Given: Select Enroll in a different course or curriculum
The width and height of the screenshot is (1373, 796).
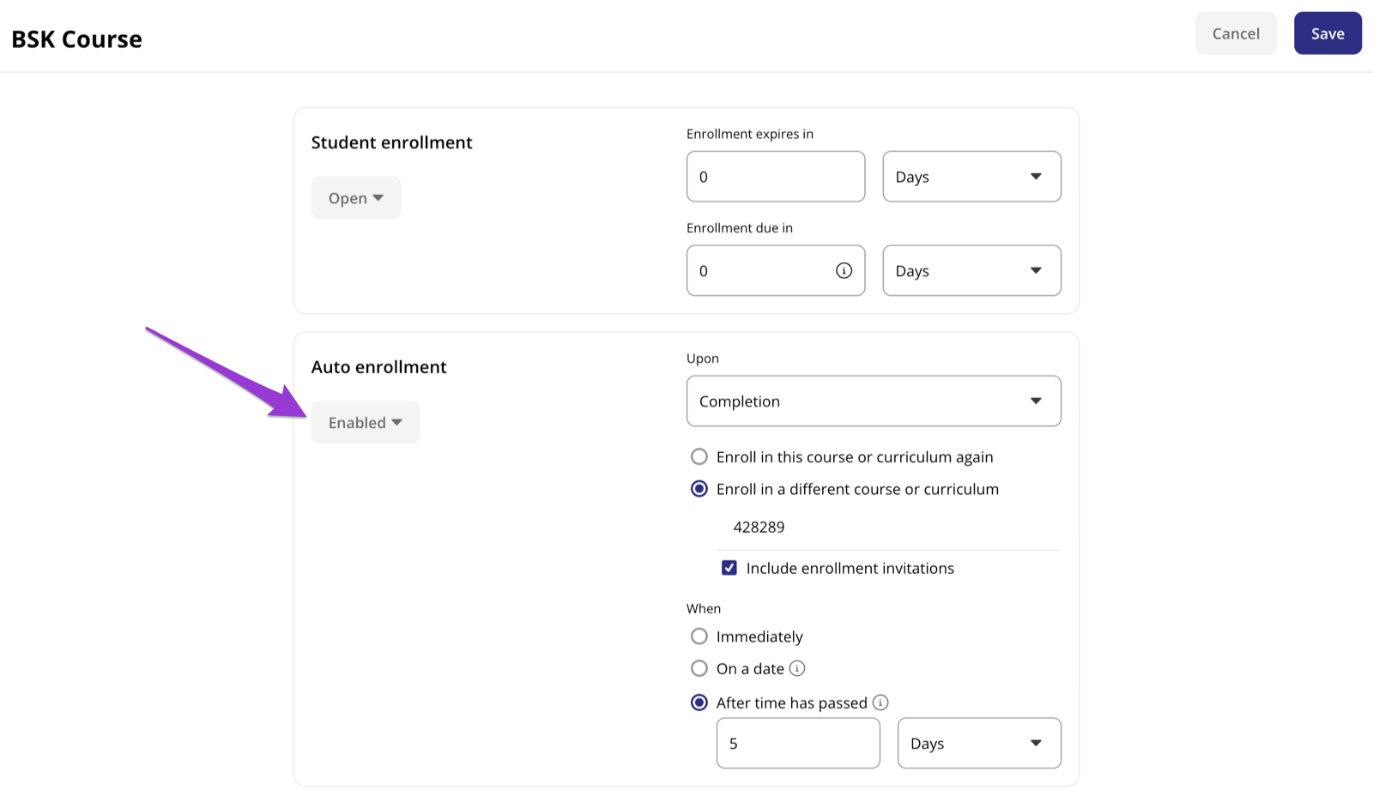Looking at the screenshot, I should click(699, 489).
